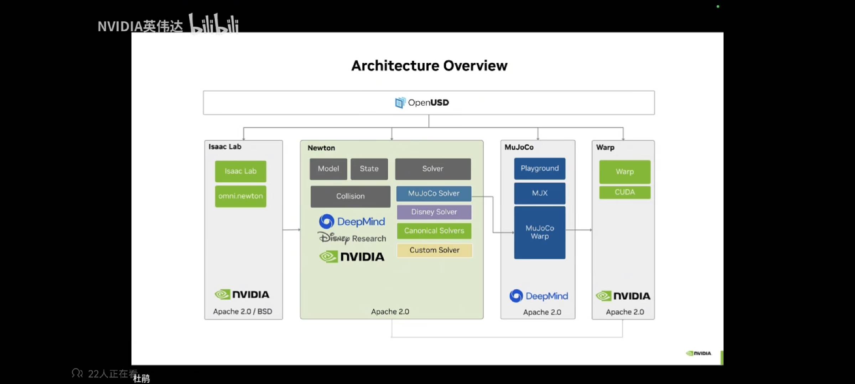The image size is (855, 384).
Task: Click the small NVIDIA logo at slide corner
Action: coord(698,353)
